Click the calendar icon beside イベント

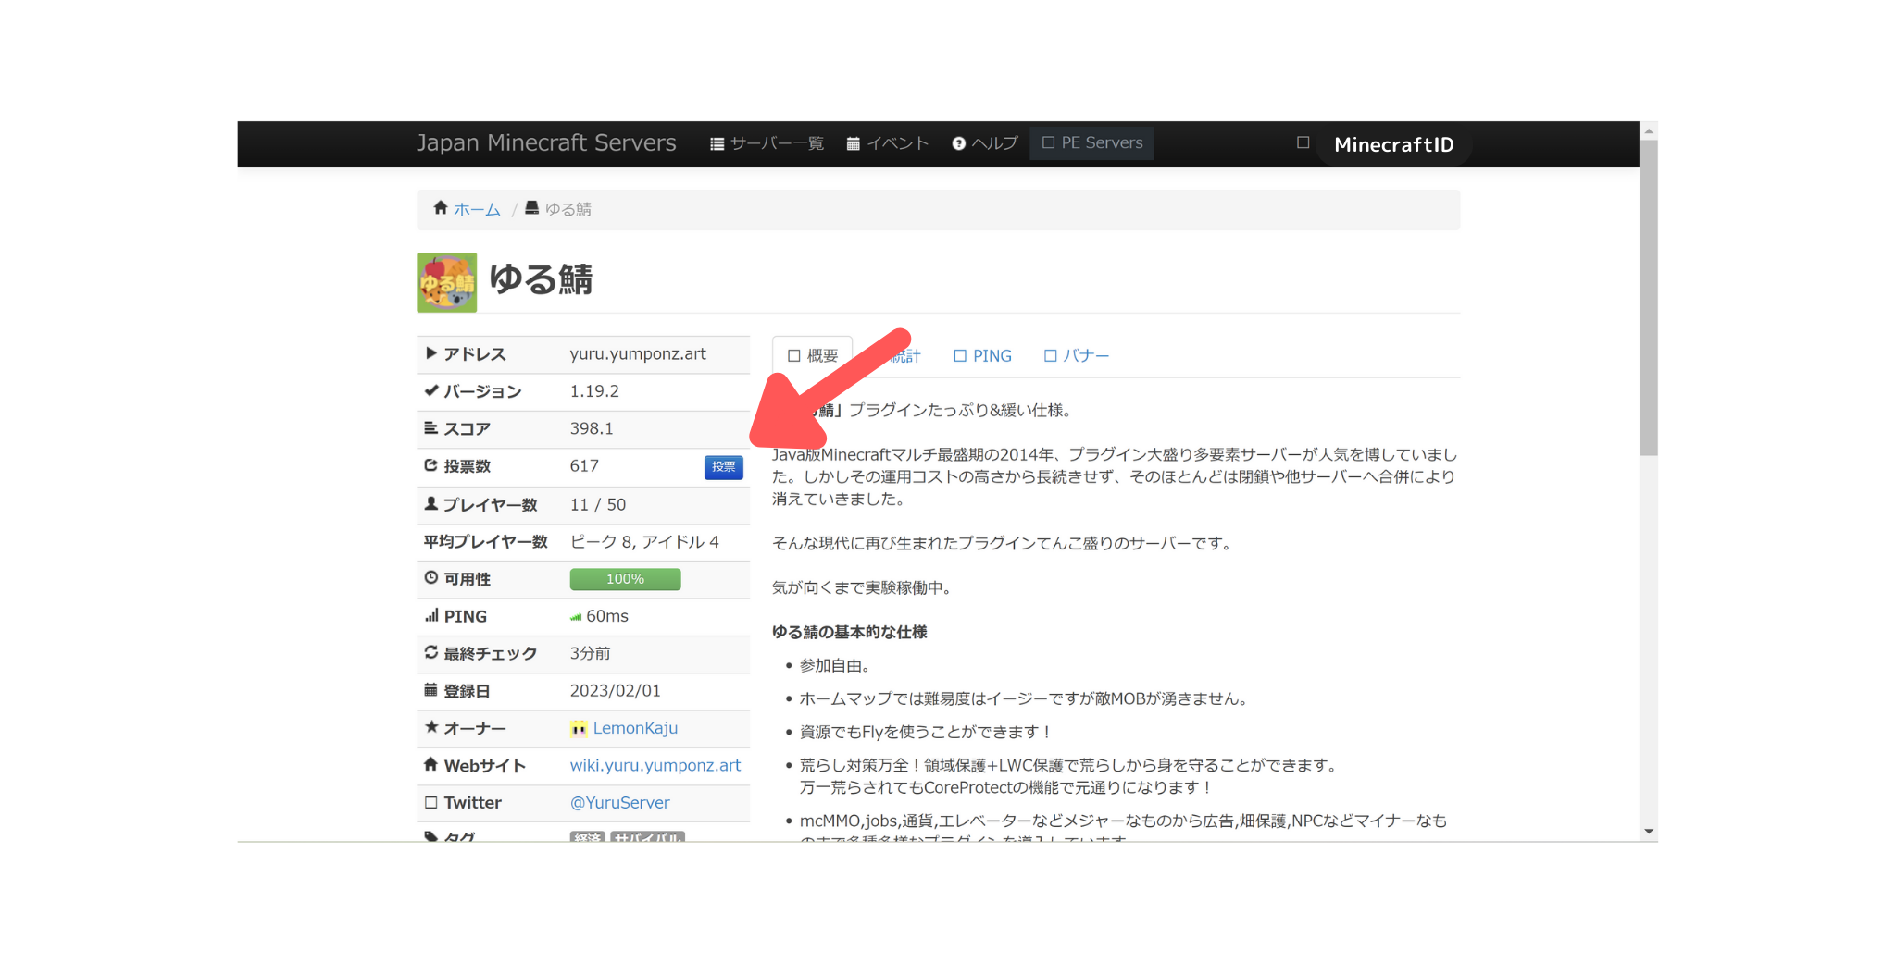854,143
